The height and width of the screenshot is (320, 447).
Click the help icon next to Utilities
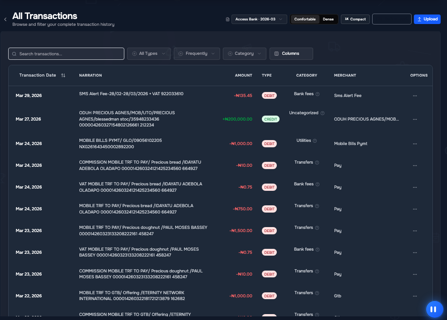315,141
